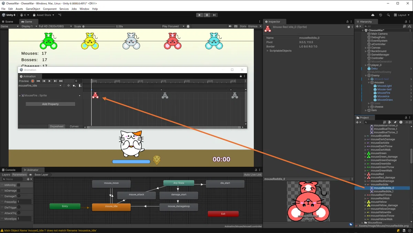Click the mouseRedIdle_0 preview thumbnail
Viewport: 413px width, 233px height.
coord(308,201)
